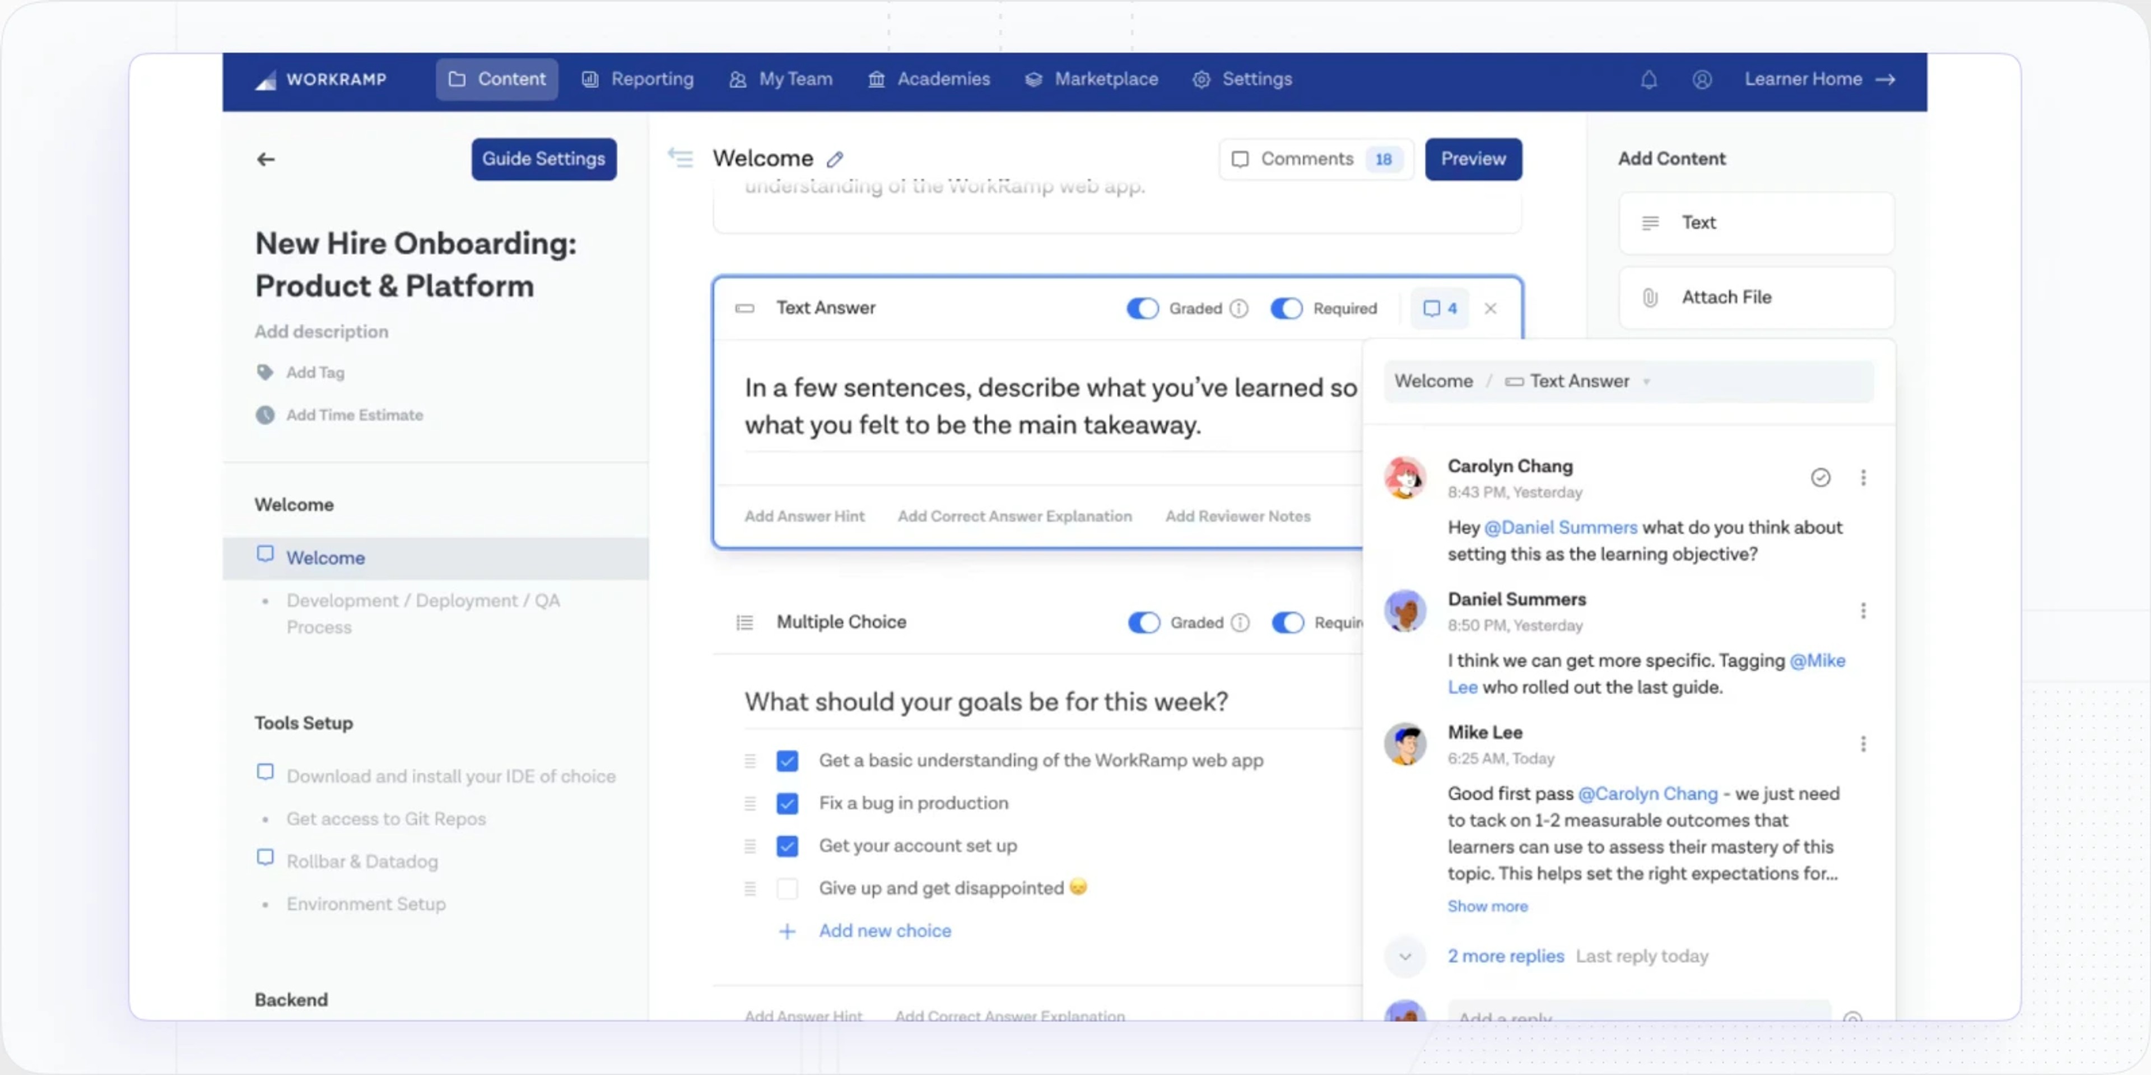Toggle Graded switch on Text Answer

coord(1142,308)
